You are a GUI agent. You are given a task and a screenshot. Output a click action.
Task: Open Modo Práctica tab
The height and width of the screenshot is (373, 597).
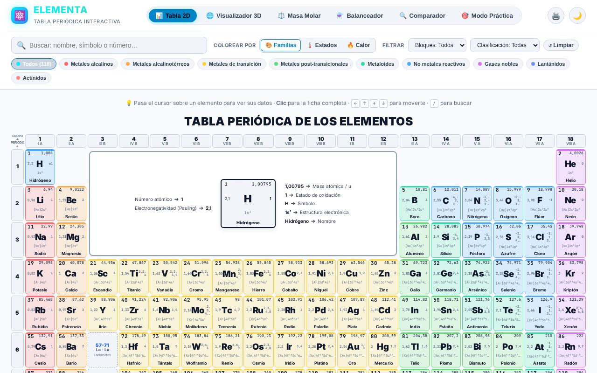point(487,15)
